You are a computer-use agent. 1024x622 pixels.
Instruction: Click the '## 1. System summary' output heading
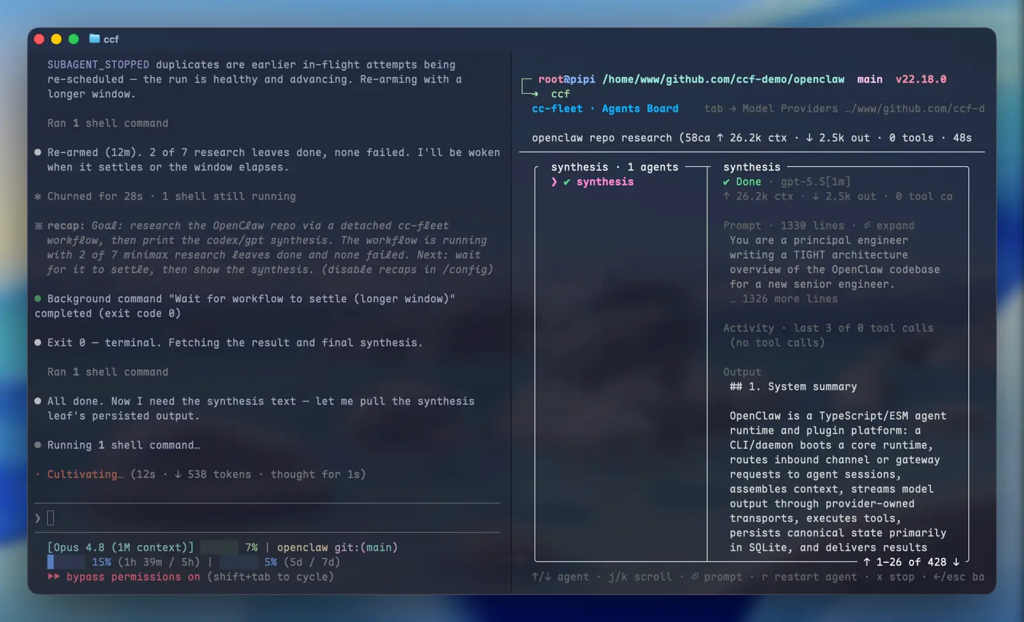point(793,387)
